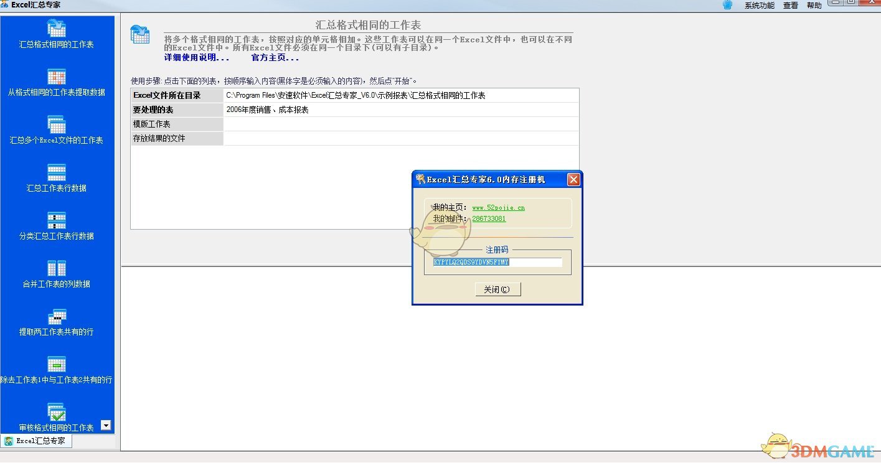Viewport: 881px width, 463px height.
Task: Open the 详细使用说明 link
Action: (x=197, y=57)
